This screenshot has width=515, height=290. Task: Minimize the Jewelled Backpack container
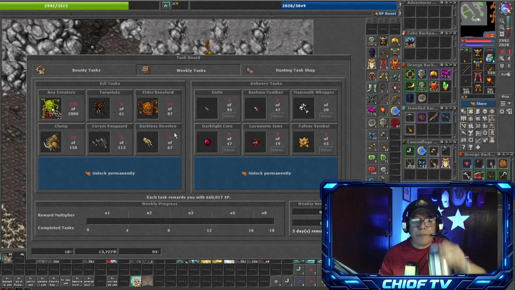tap(451, 108)
